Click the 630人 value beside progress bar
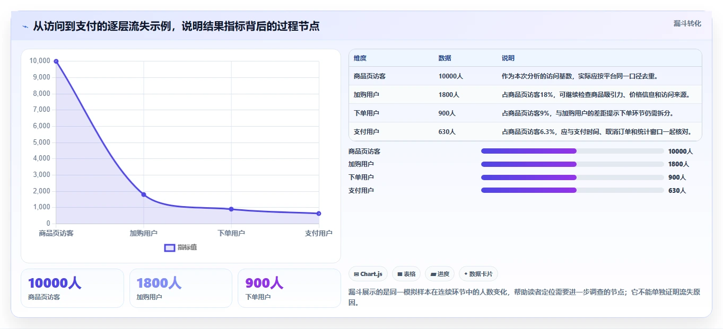Viewport: 723px width, 329px height. pos(677,191)
